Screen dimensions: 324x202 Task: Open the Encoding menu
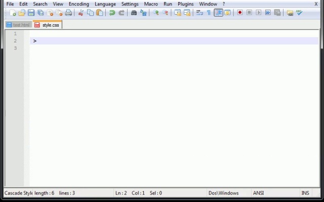click(x=79, y=4)
